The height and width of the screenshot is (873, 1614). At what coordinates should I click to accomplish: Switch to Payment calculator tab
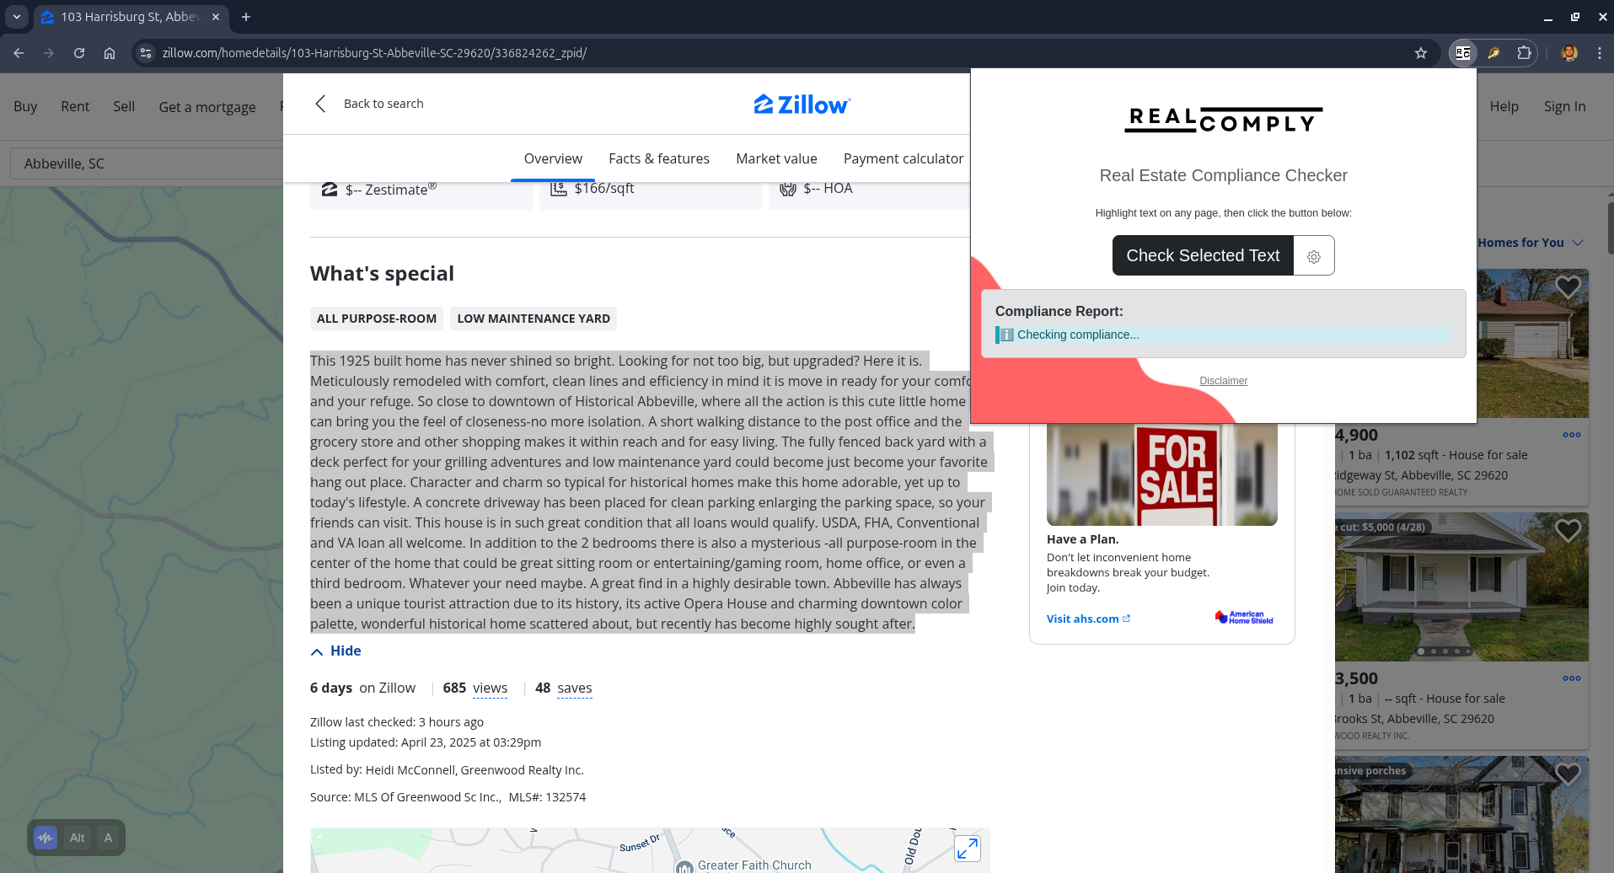point(904,158)
